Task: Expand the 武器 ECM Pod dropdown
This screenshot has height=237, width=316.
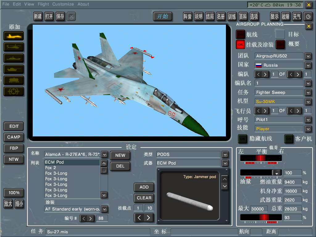Action: click(x=225, y=163)
